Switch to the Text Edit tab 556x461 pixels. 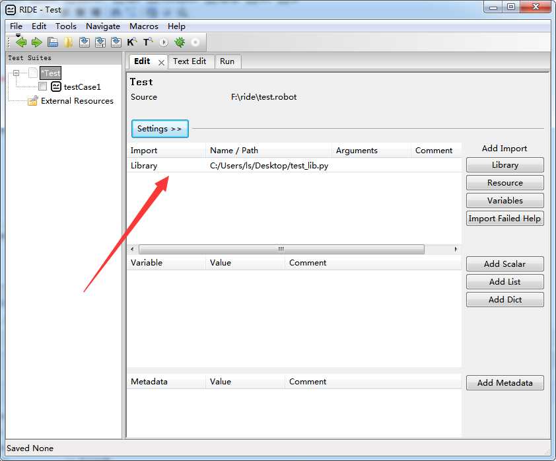tap(190, 61)
